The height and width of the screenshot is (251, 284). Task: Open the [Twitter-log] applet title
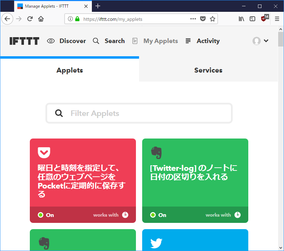click(x=193, y=172)
